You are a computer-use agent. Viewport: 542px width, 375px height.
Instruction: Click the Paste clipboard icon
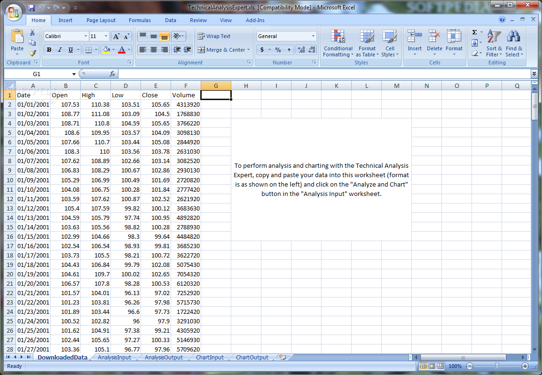click(17, 37)
